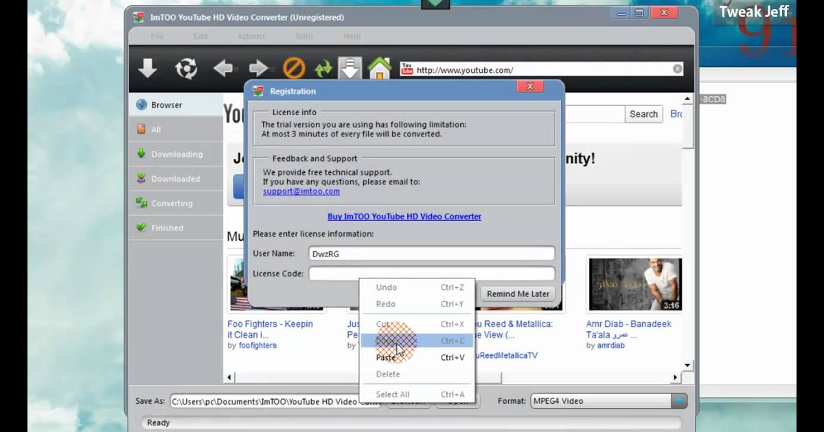Screen dimensions: 824x432
Task: Refresh the page with green arrows icon
Action: pyautogui.click(x=323, y=69)
